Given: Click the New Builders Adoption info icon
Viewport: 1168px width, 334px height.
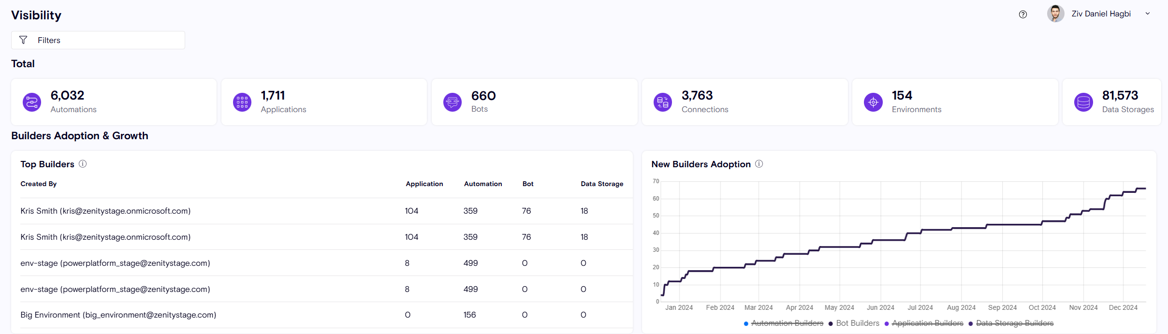Looking at the screenshot, I should 759,164.
